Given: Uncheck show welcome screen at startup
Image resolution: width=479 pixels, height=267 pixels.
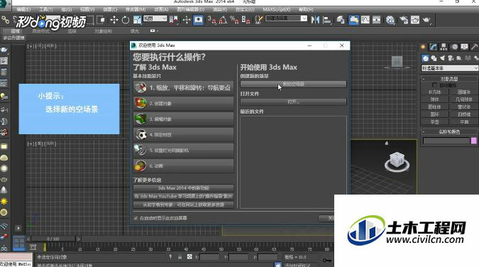Looking at the screenshot, I should point(136,218).
